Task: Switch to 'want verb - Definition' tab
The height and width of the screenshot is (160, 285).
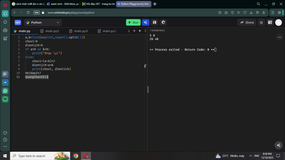Action: (63, 4)
